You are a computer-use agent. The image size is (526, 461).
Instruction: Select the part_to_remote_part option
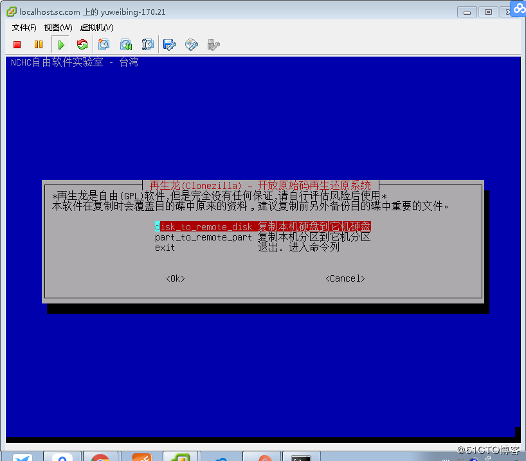click(263, 237)
